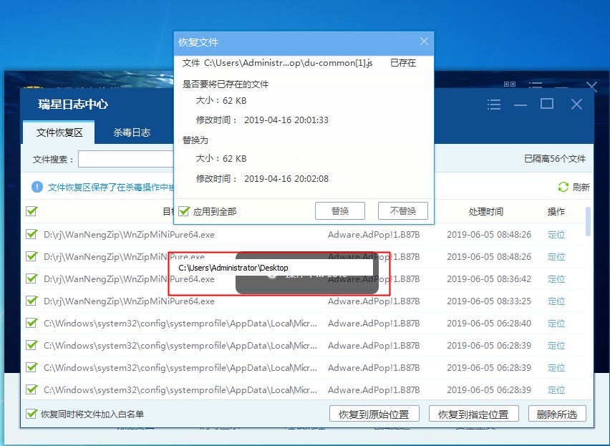
Task: Uncheck row with processing time 08:48:26 WnZipMiNiPure64.exe
Action: click(x=32, y=234)
